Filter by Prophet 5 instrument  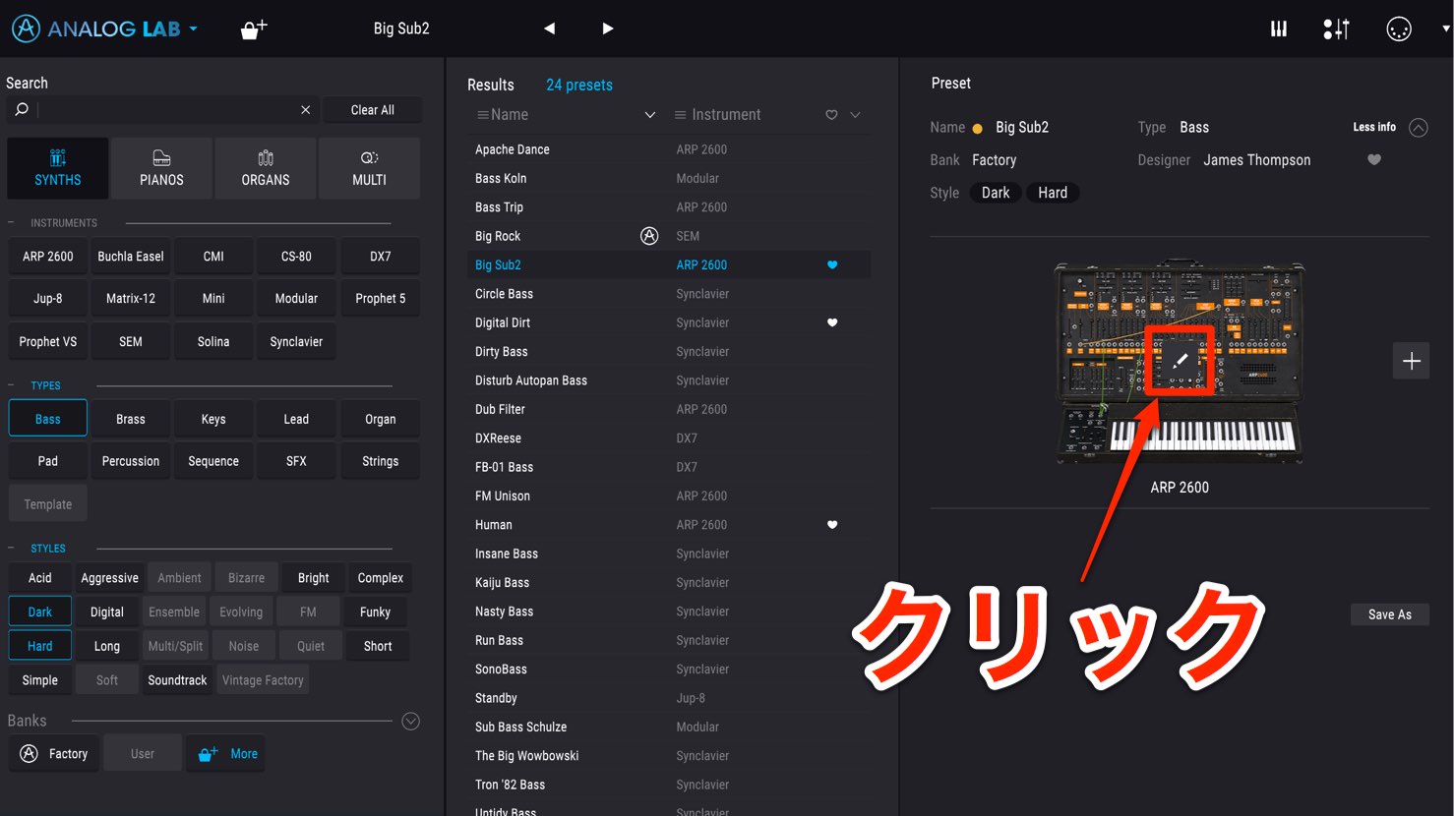click(x=381, y=299)
